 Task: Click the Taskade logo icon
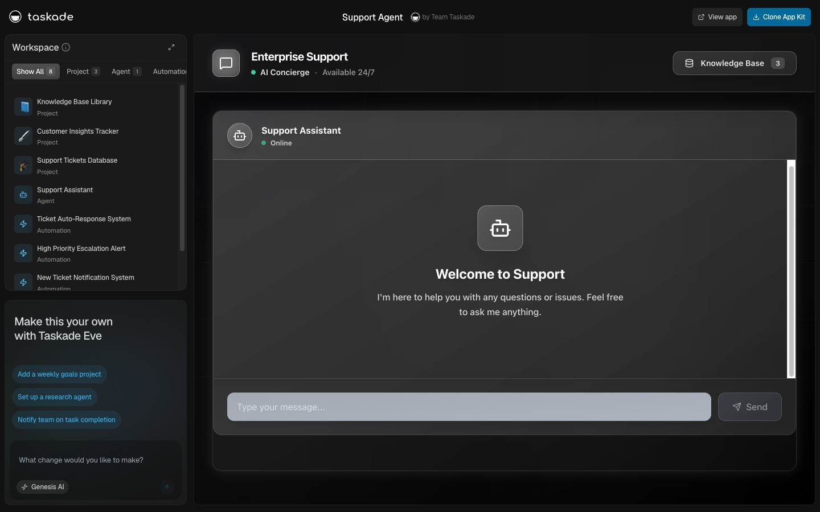15,17
